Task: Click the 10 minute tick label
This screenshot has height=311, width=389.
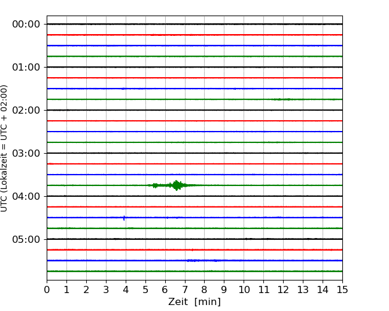Action: (244, 289)
